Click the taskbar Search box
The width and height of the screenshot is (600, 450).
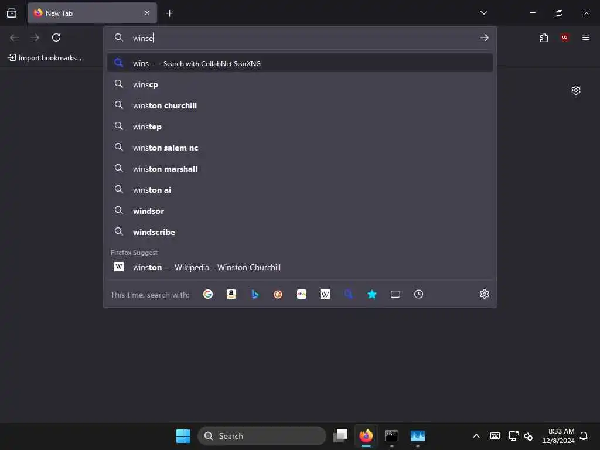point(262,436)
